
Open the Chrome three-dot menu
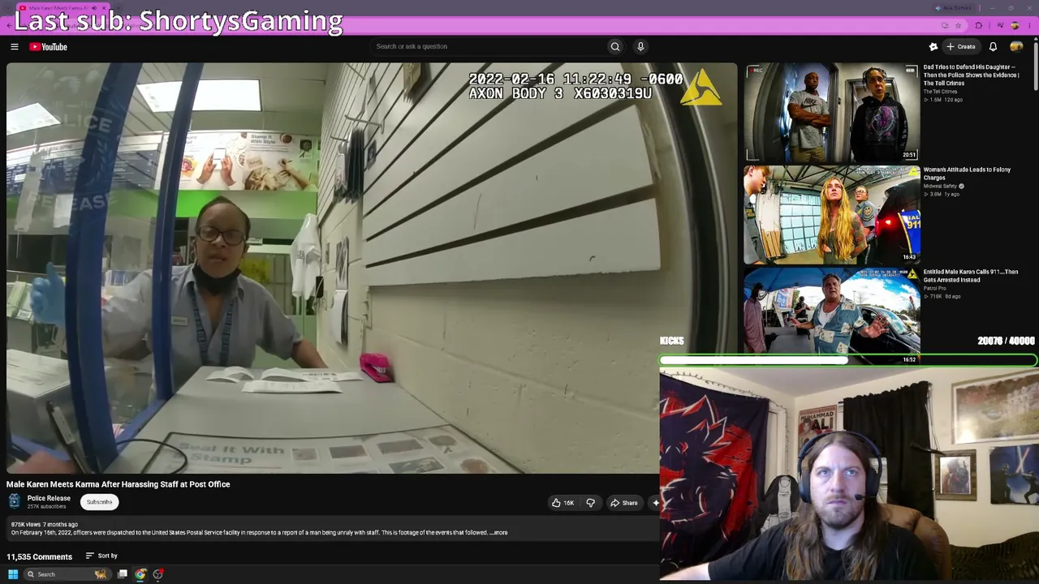coord(1031,26)
